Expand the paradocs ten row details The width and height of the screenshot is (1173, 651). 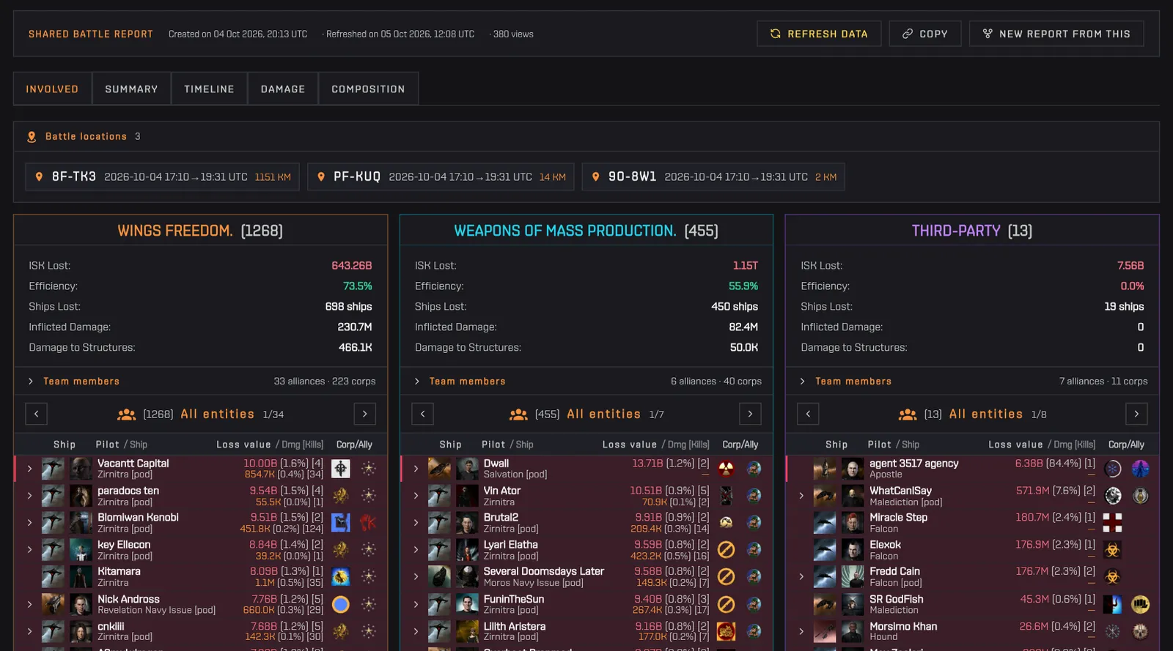pyautogui.click(x=29, y=496)
